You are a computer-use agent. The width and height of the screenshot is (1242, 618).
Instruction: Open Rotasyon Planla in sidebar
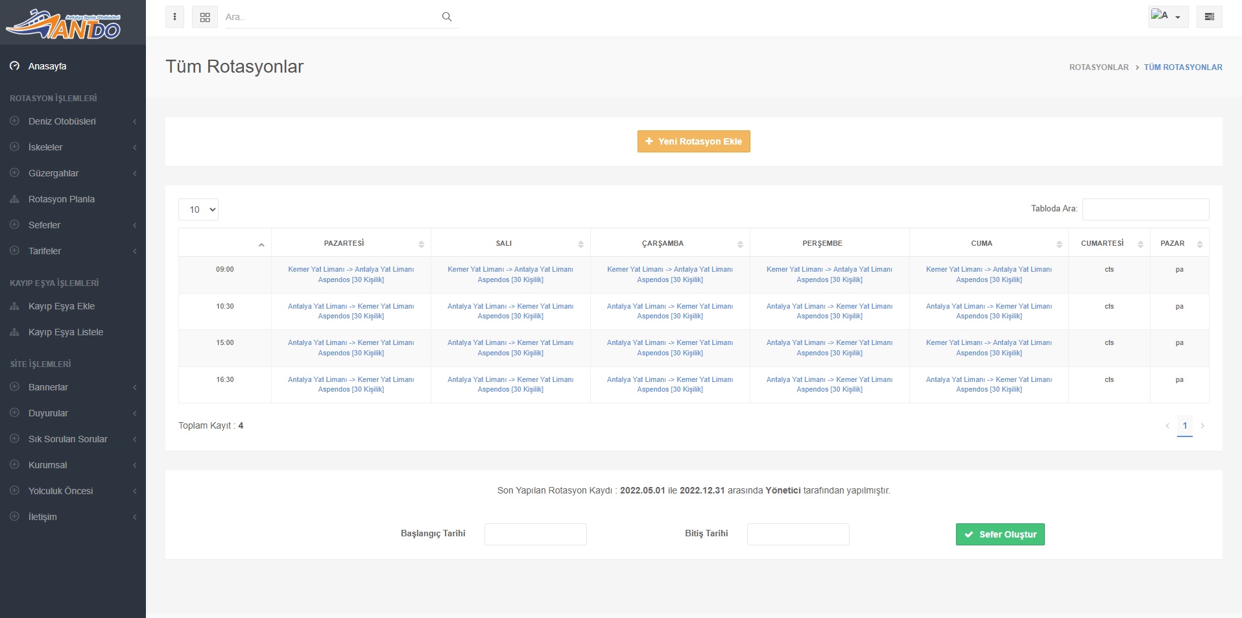pos(62,199)
